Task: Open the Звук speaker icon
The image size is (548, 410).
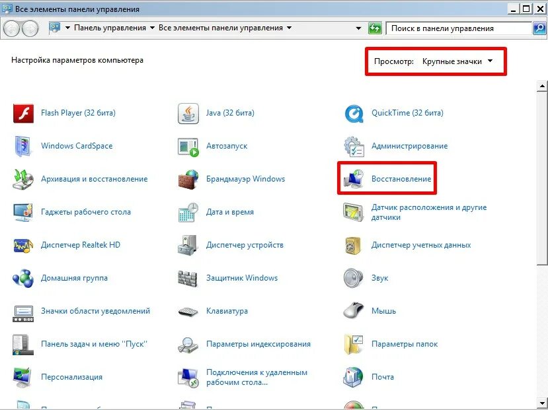Action: [354, 278]
